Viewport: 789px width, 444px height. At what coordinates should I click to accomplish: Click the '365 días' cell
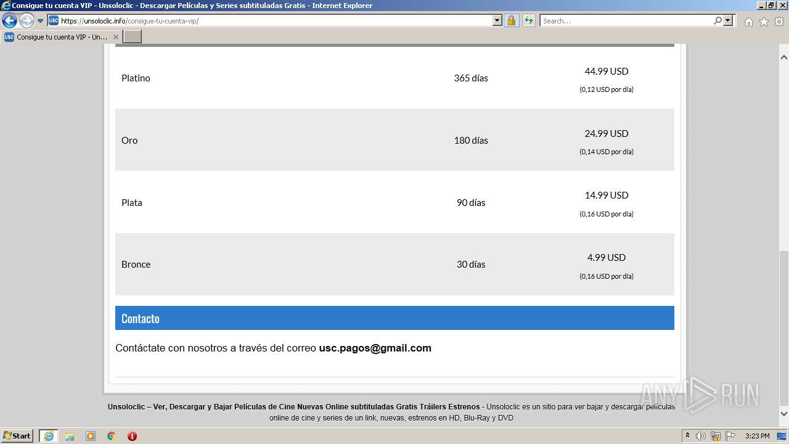click(471, 78)
